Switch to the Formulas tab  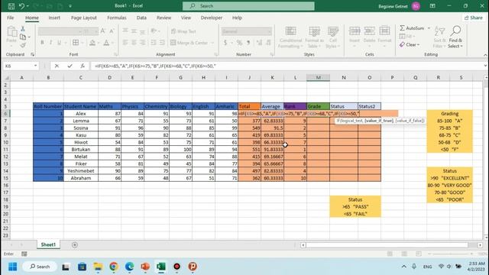point(117,18)
